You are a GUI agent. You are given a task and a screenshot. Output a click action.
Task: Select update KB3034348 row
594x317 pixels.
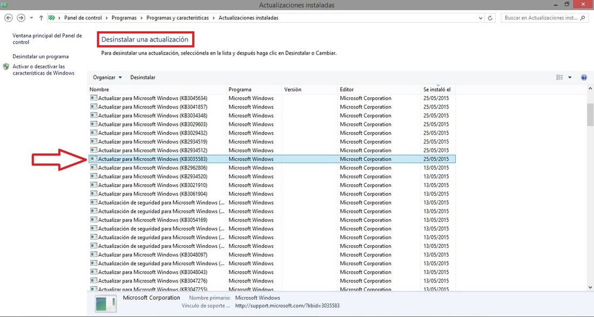point(272,116)
